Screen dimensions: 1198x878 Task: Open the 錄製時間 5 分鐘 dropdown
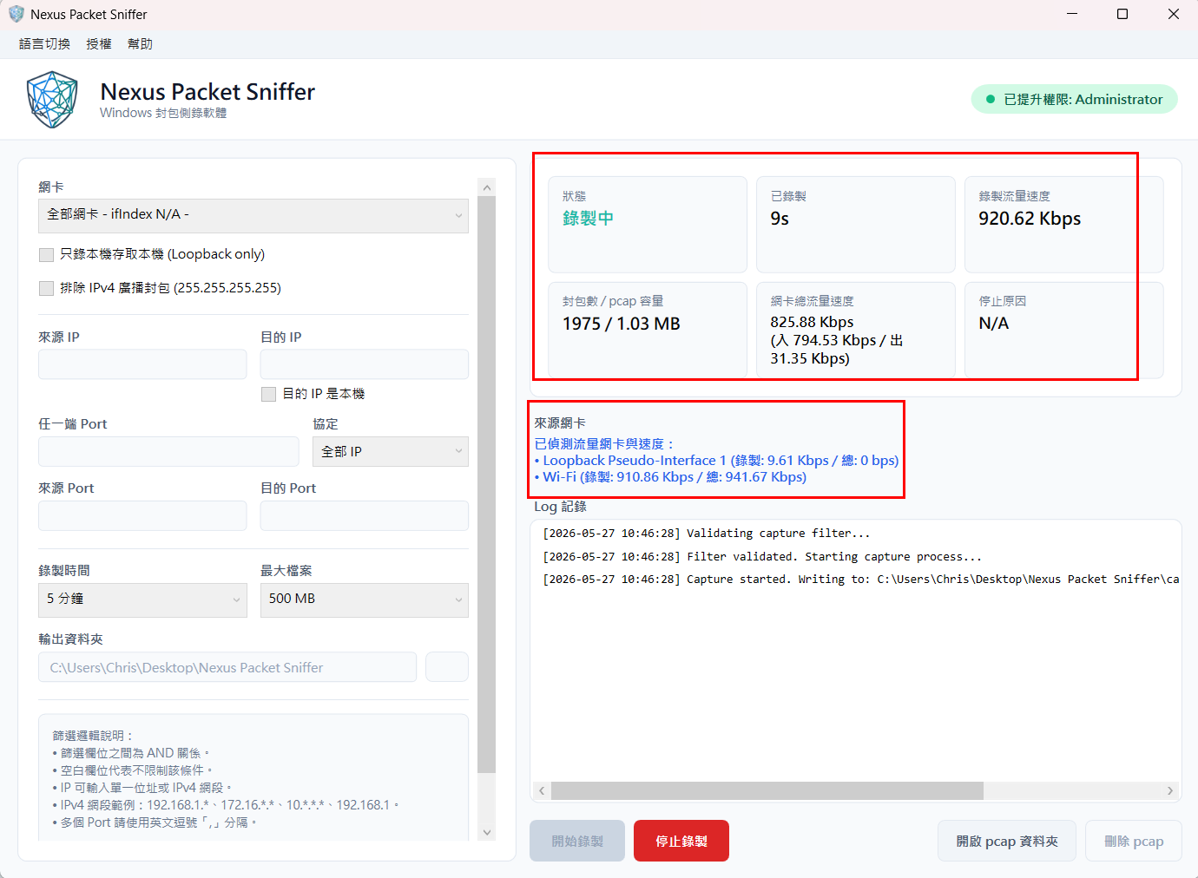[142, 600]
